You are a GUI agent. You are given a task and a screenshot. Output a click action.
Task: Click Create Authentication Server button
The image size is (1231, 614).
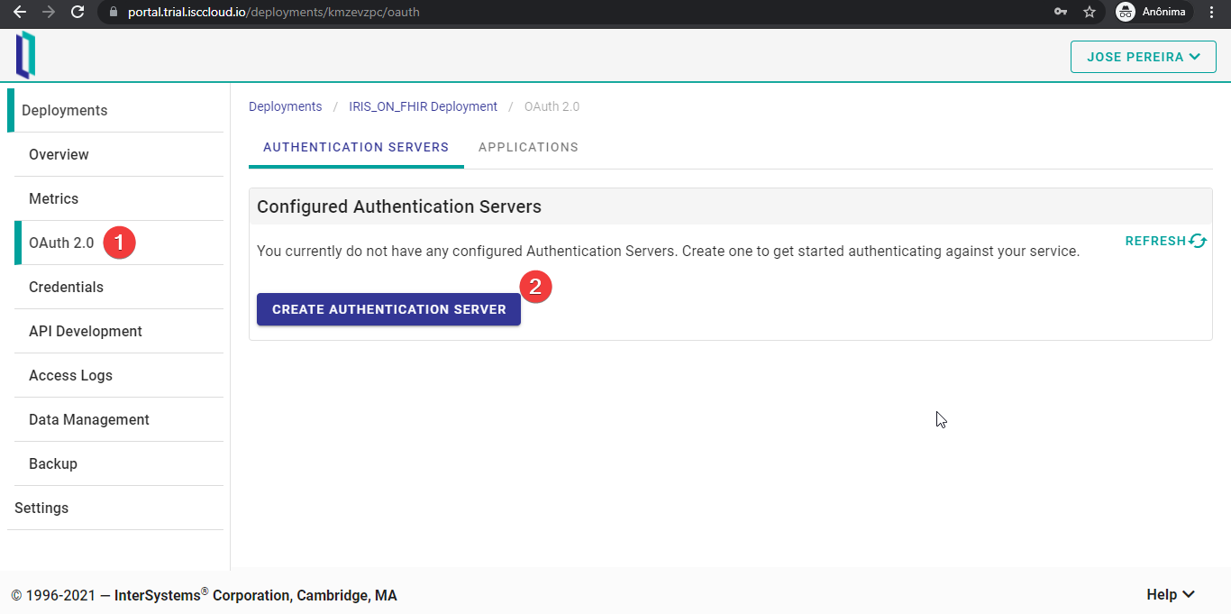388,309
